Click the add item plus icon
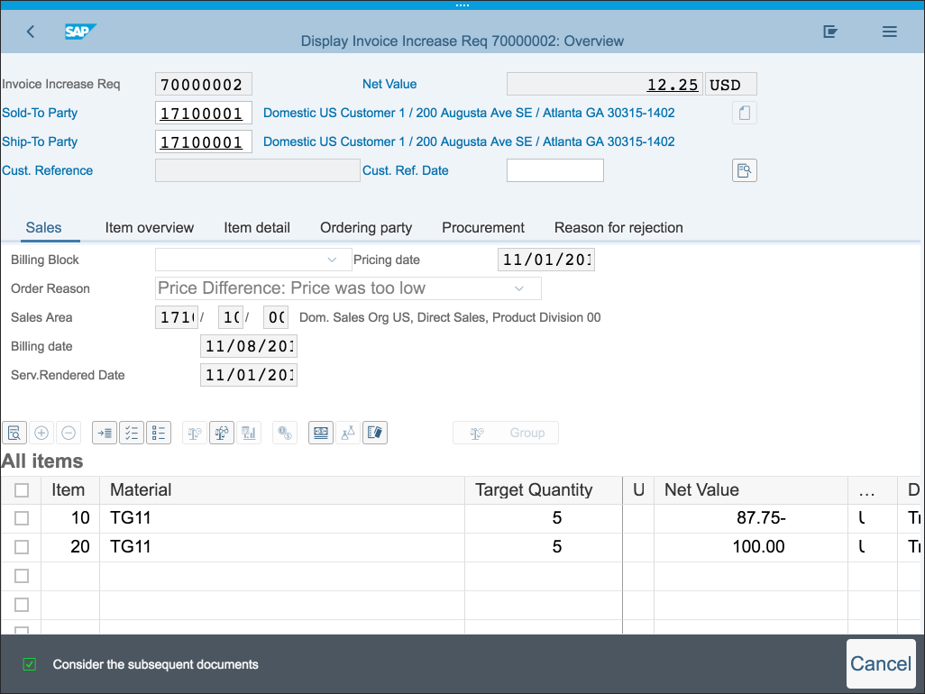 coord(41,433)
